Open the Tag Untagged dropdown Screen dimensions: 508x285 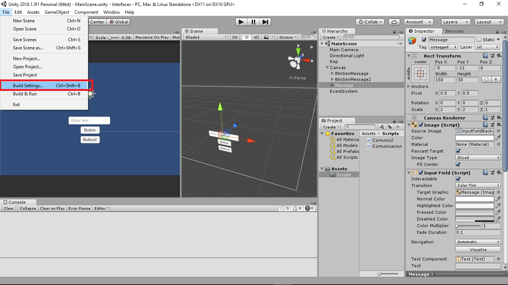click(443, 47)
